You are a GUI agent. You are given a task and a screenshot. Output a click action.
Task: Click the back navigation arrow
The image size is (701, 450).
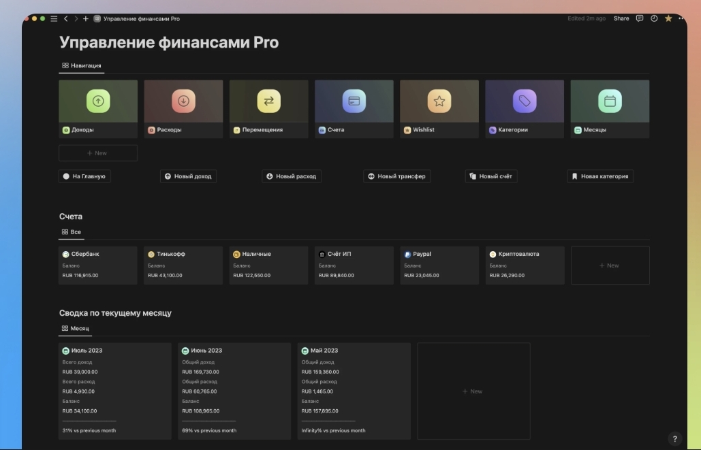66,18
